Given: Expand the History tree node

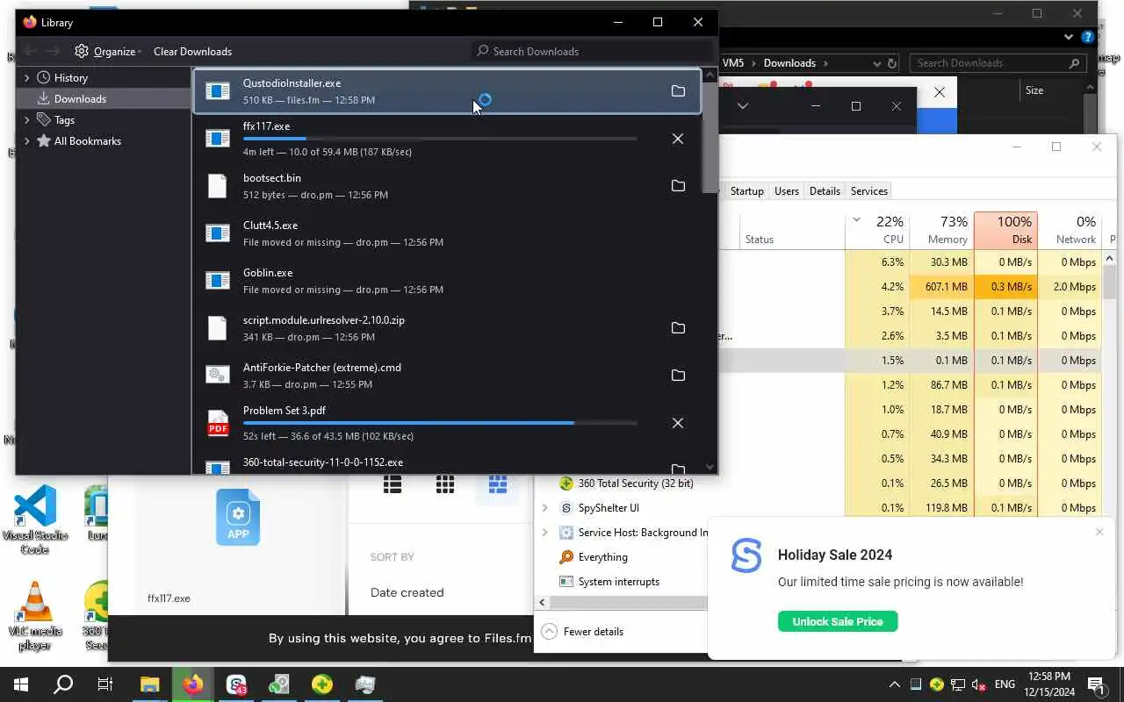Looking at the screenshot, I should (27, 77).
